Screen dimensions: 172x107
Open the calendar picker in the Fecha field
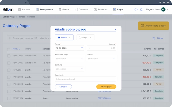click(82, 48)
